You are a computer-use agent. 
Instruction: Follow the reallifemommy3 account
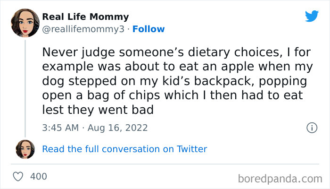click(148, 29)
